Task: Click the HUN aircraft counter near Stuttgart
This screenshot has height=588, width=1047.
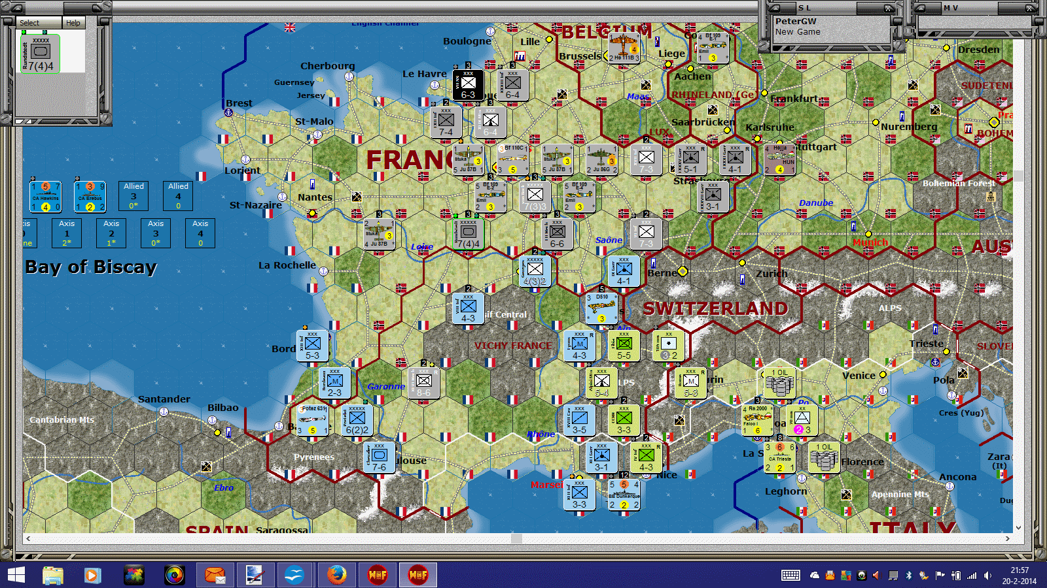Action: [x=780, y=159]
